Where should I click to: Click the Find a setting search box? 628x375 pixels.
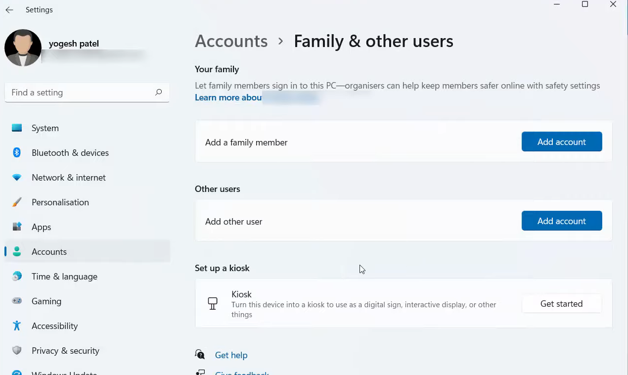click(x=79, y=93)
